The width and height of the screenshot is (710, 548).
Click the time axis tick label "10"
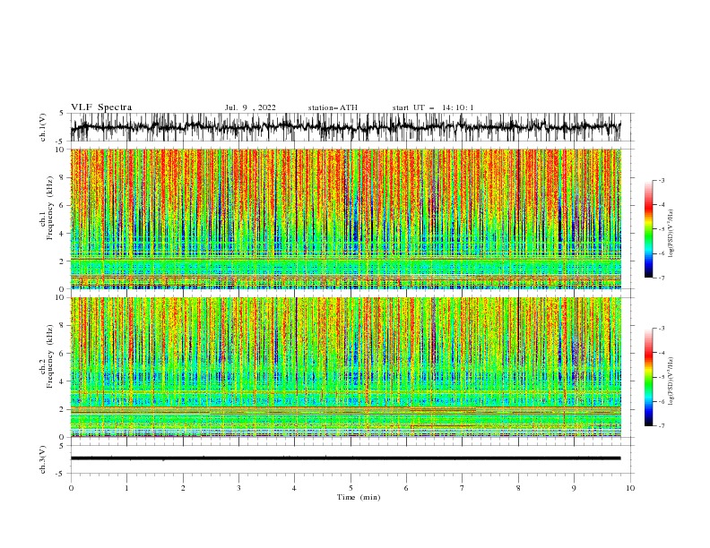coord(630,488)
